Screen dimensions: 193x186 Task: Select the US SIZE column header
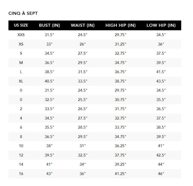(21, 26)
